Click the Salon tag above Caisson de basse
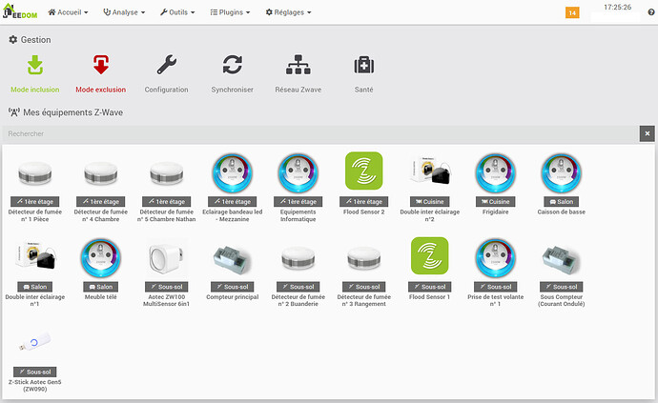Image resolution: width=658 pixels, height=403 pixels. (x=561, y=202)
